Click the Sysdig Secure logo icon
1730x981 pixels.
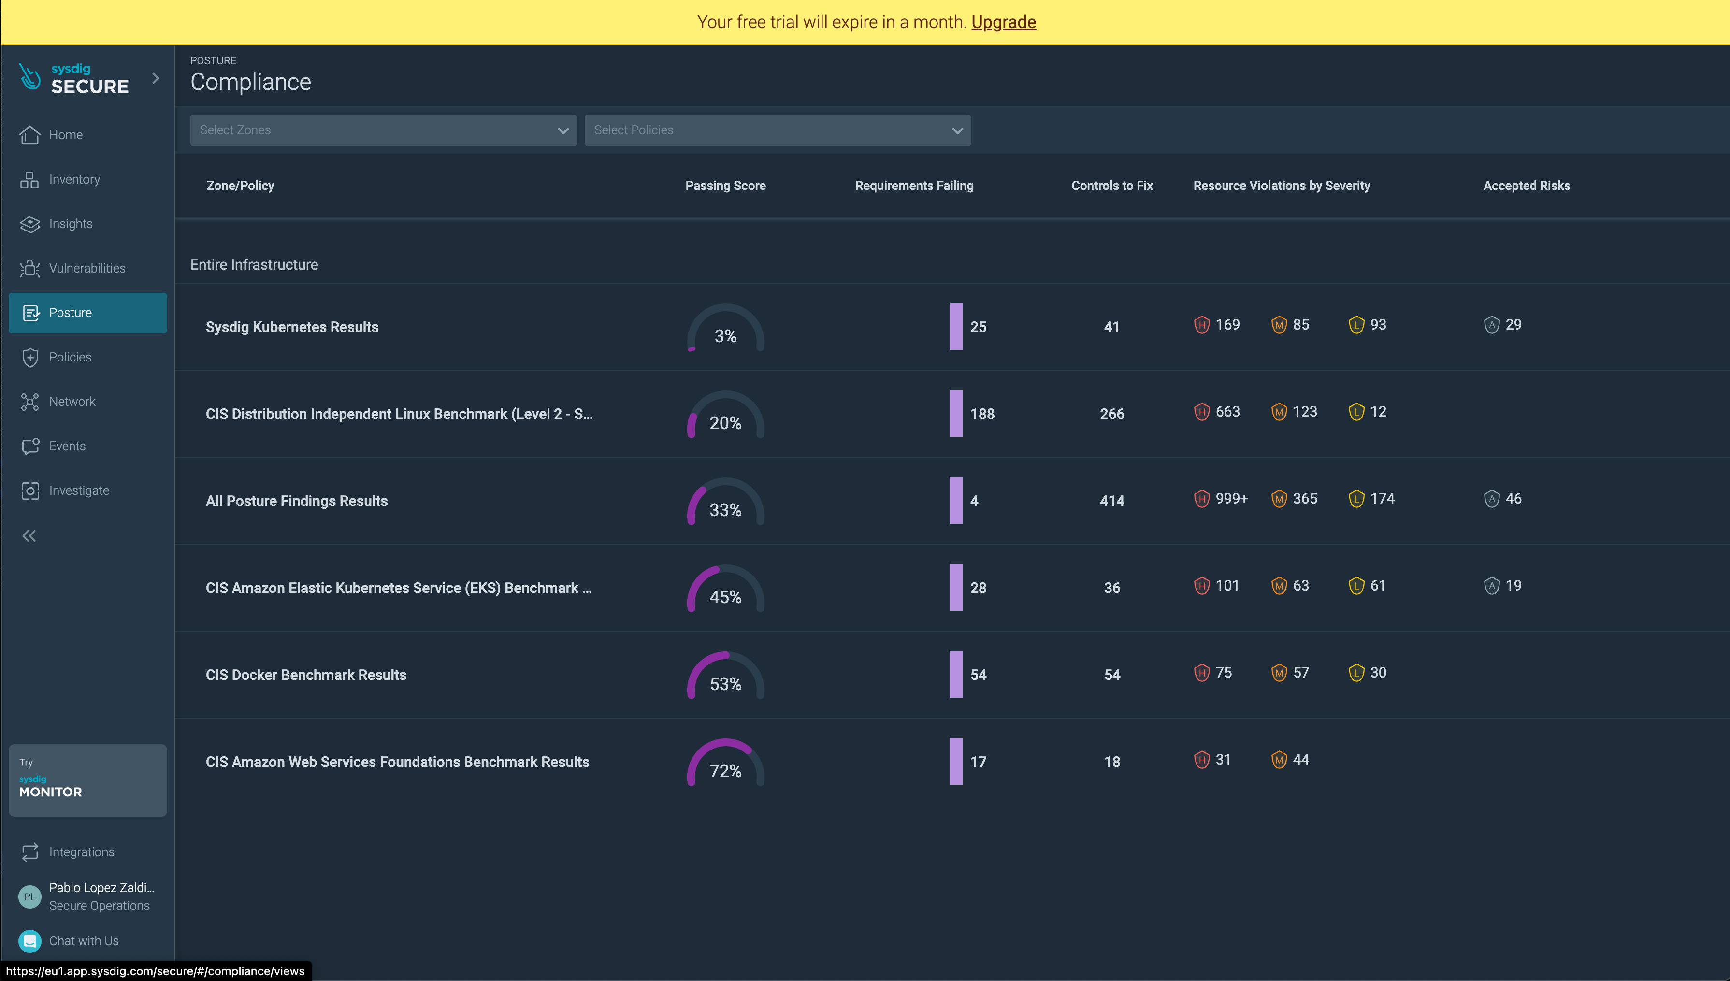pos(29,77)
